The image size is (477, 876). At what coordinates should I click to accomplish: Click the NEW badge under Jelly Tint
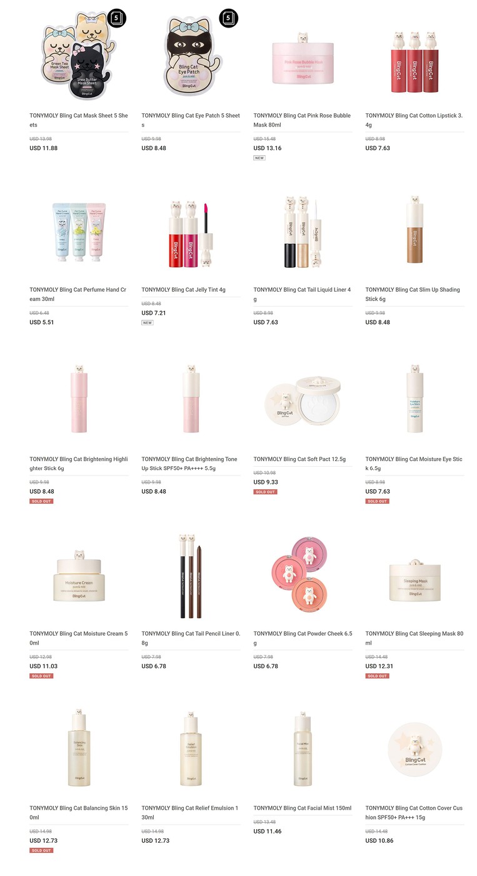coord(148,323)
